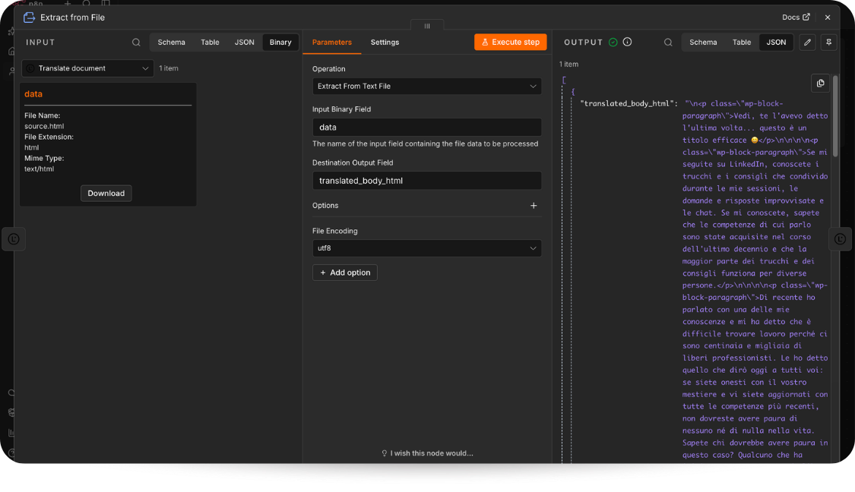Image resolution: width=855 pixels, height=492 pixels.
Task: Click the output info icon
Action: [x=628, y=42]
